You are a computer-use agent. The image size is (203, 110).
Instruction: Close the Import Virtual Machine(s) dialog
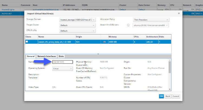[179, 13]
